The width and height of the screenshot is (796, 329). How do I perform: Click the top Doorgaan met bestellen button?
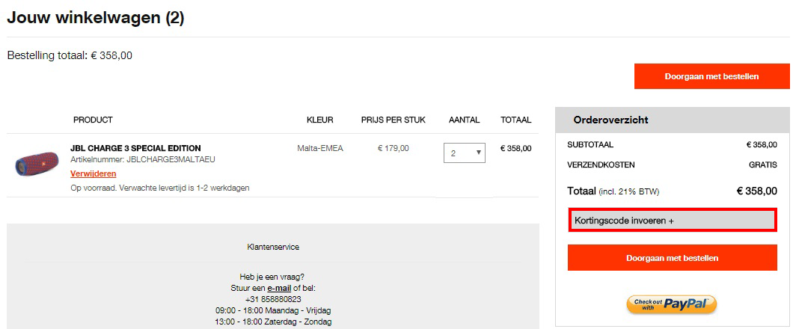(711, 76)
